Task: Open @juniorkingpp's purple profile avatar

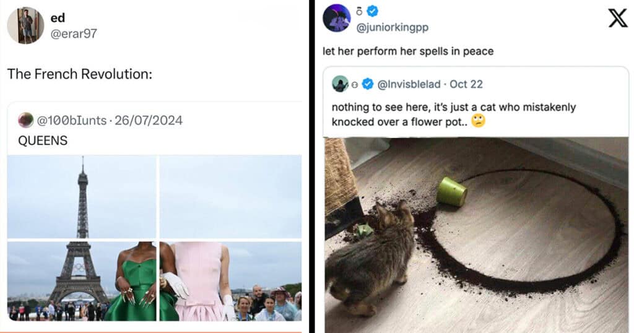Action: click(x=337, y=17)
